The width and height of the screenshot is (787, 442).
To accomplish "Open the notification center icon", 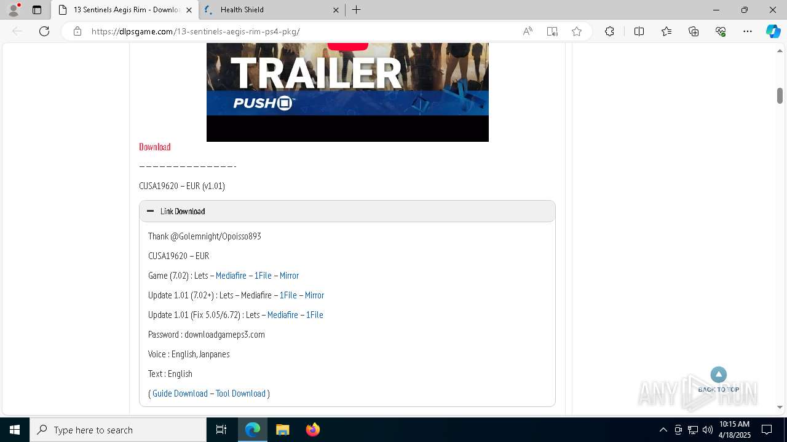I will point(767,430).
